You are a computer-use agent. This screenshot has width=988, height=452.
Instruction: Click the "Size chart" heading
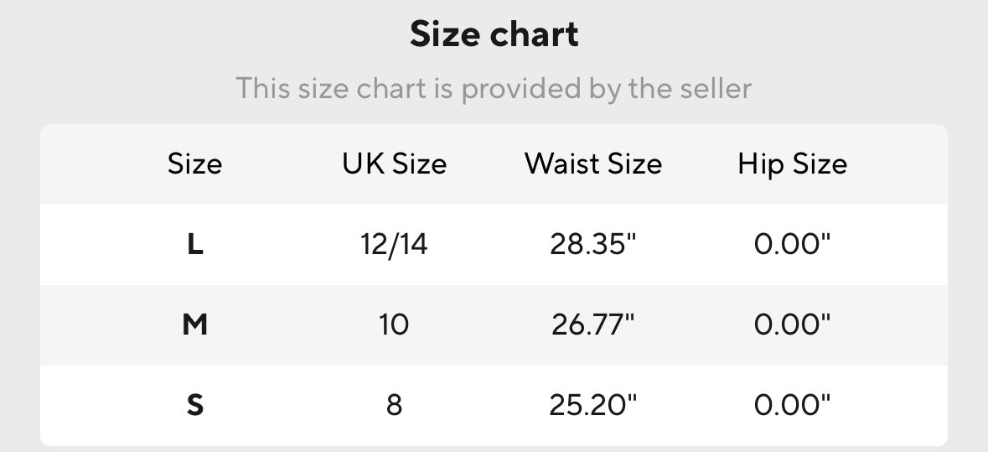(494, 34)
